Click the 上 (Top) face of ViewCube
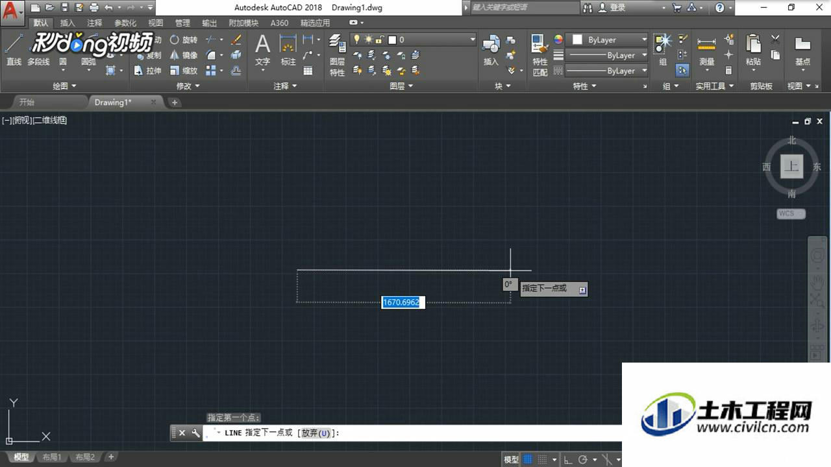Image resolution: width=831 pixels, height=467 pixels. pos(791,166)
